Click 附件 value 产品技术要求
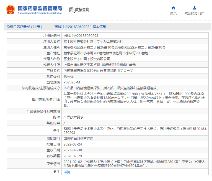 point(73,117)
